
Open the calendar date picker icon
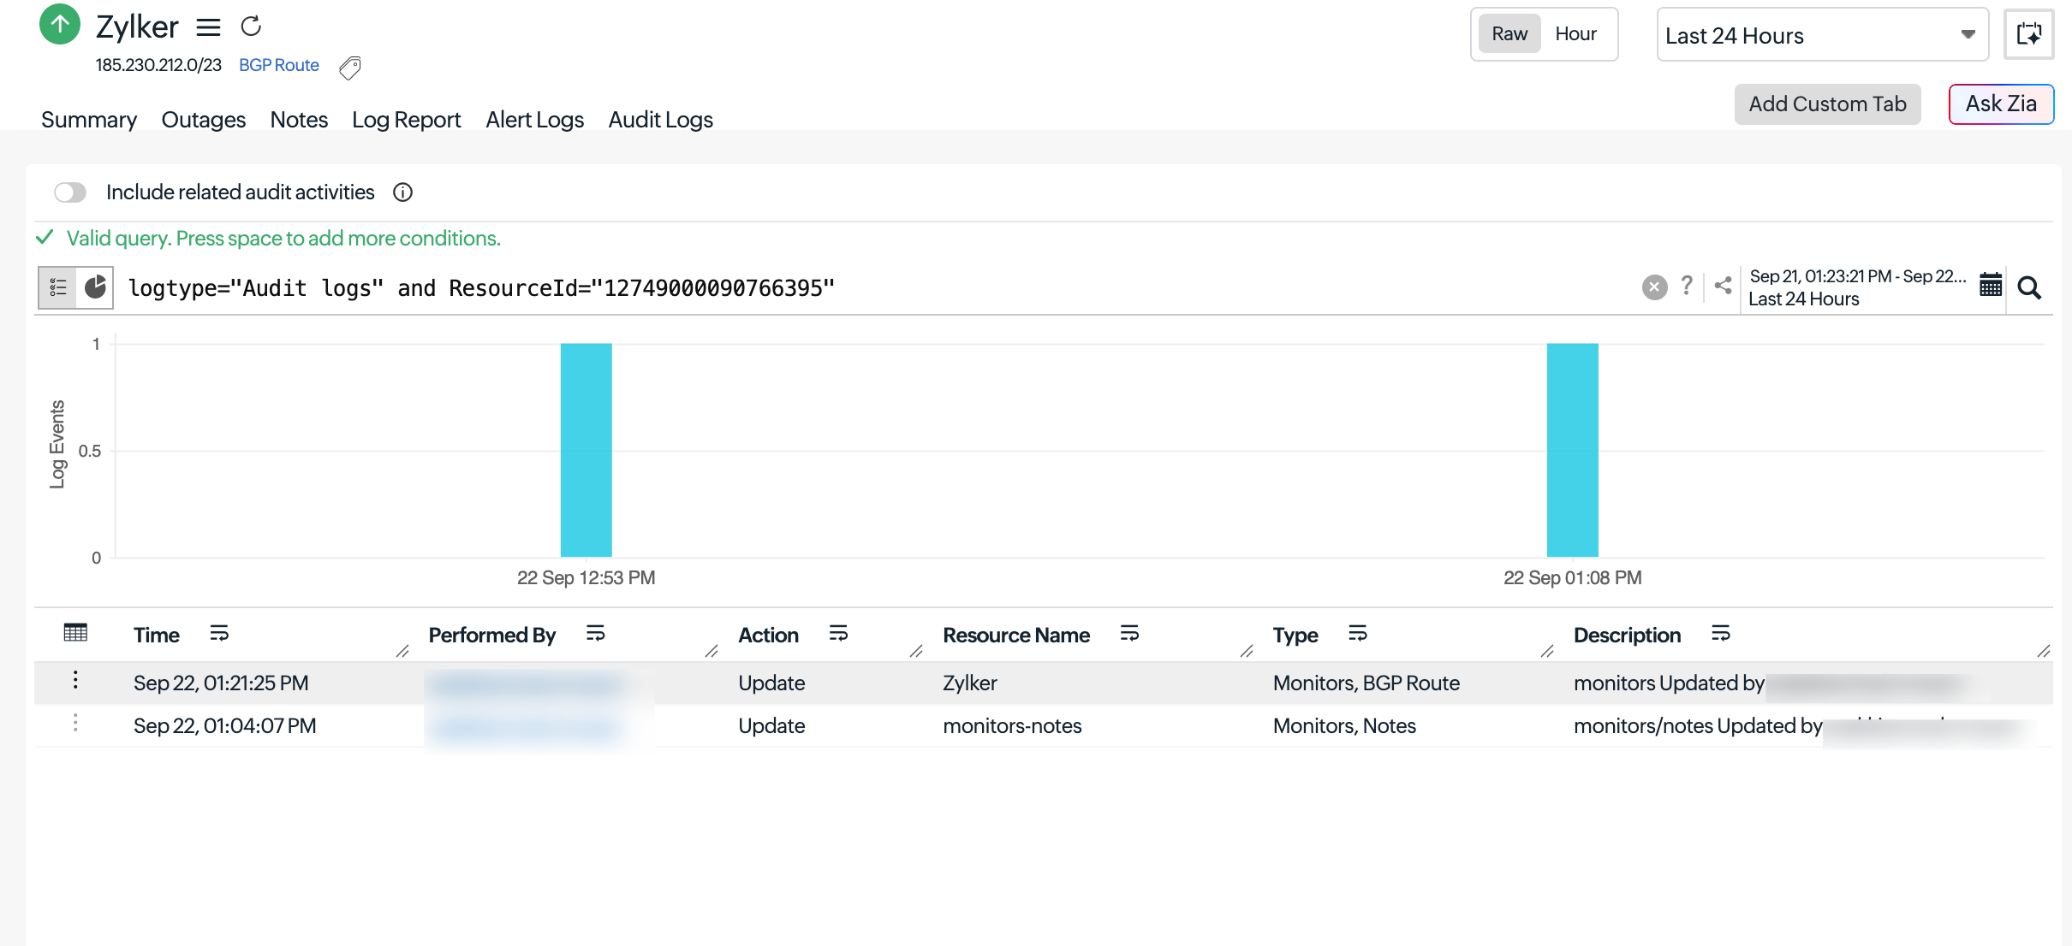pos(1991,286)
